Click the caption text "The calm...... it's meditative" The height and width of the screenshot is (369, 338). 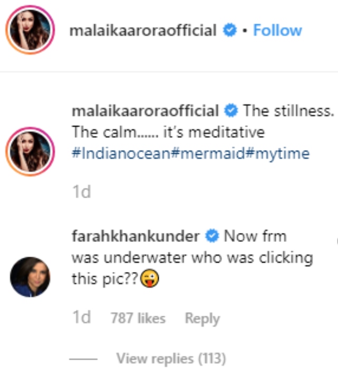(x=168, y=132)
